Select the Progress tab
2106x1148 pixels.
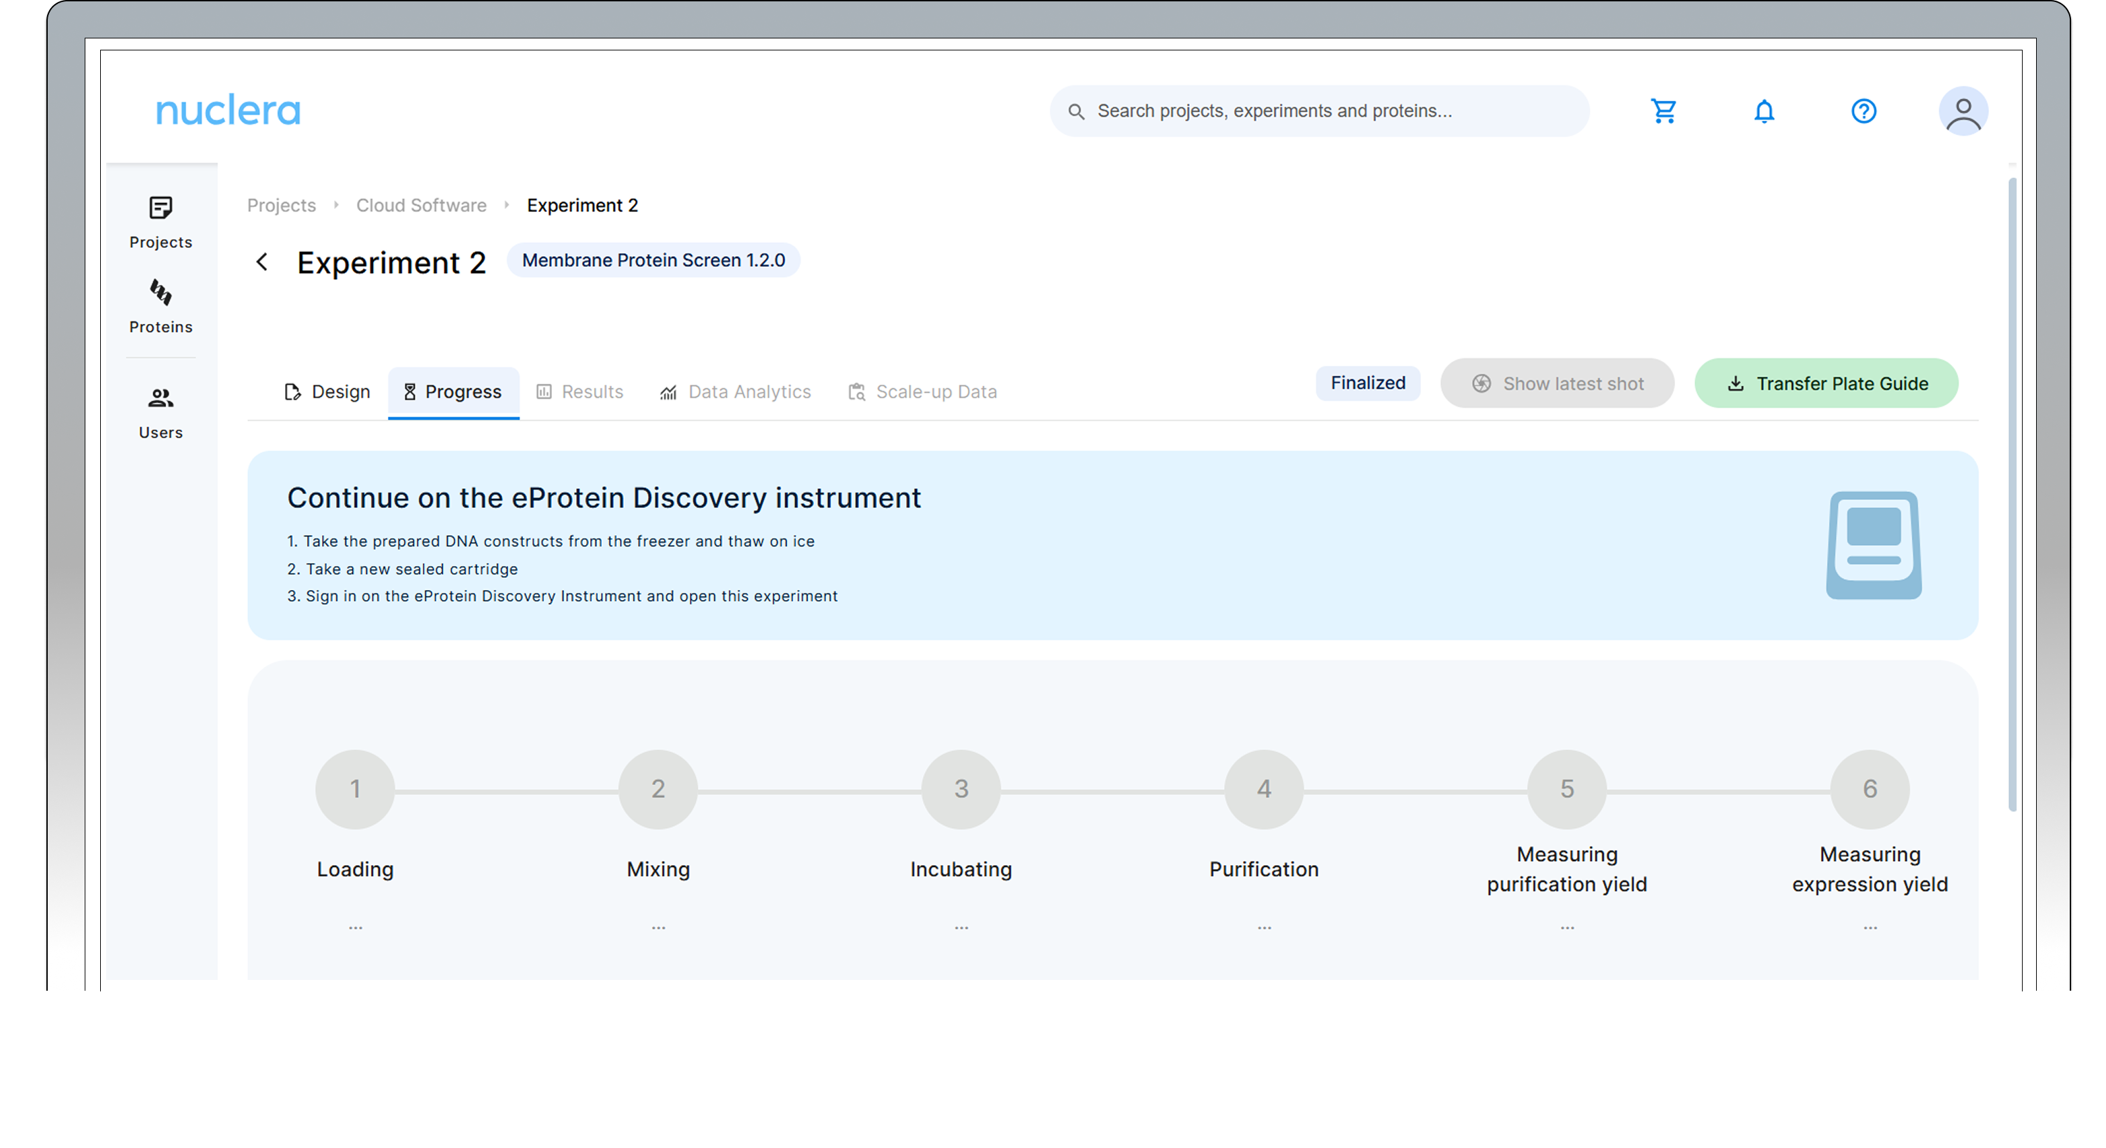[453, 392]
